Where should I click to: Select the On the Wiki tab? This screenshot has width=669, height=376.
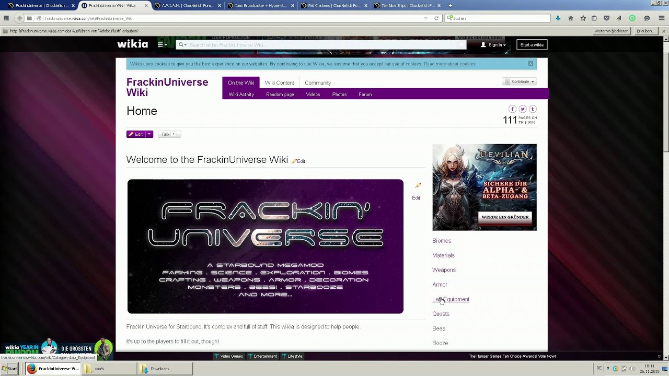coord(241,83)
